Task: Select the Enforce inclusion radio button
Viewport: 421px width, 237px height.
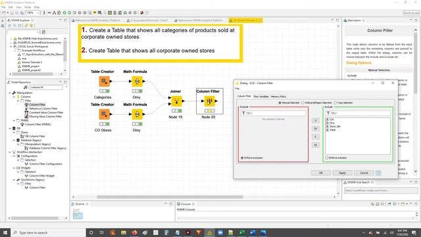Action: [326, 158]
